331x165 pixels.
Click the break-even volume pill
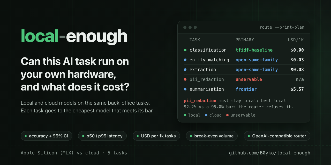212,136
